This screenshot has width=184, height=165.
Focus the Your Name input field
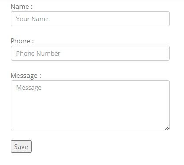90,19
